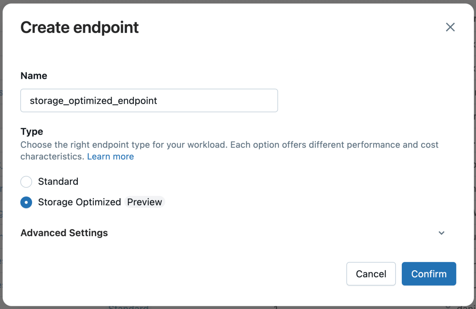Click the endpoint type description text
Viewport: 476px width, 309px height.
tap(229, 145)
